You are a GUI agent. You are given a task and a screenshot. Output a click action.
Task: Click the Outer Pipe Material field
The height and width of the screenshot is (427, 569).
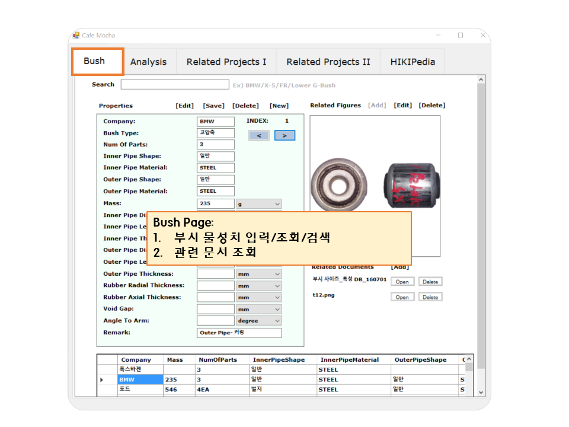point(216,191)
